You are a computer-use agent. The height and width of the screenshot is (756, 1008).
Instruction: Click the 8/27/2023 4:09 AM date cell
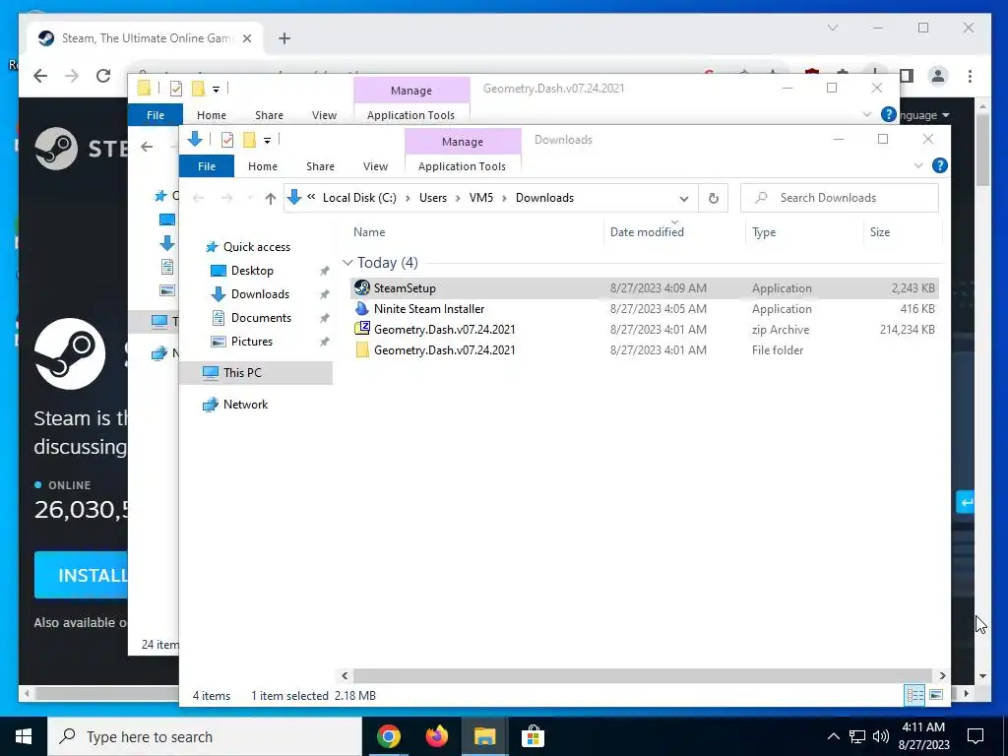658,288
